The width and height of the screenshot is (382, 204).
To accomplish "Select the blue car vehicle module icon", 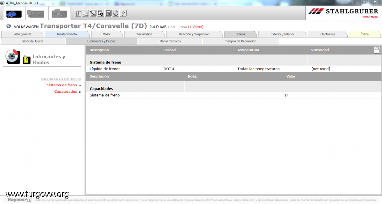I will point(14,13).
